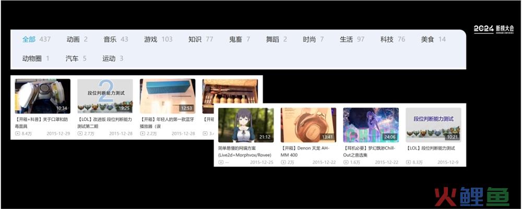The image size is (522, 209).
Task: Click play-count icon beside 2.7万
Action: click(x=80, y=133)
